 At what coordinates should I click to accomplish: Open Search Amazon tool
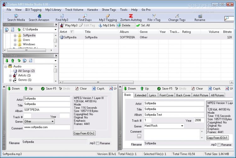tap(39, 18)
